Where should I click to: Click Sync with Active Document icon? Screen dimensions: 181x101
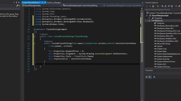162,6
